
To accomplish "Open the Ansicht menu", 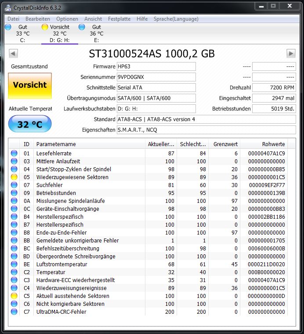I will click(93, 19).
